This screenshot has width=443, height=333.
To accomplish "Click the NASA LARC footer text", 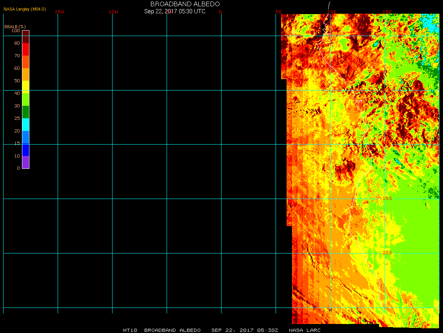I will [x=305, y=330].
